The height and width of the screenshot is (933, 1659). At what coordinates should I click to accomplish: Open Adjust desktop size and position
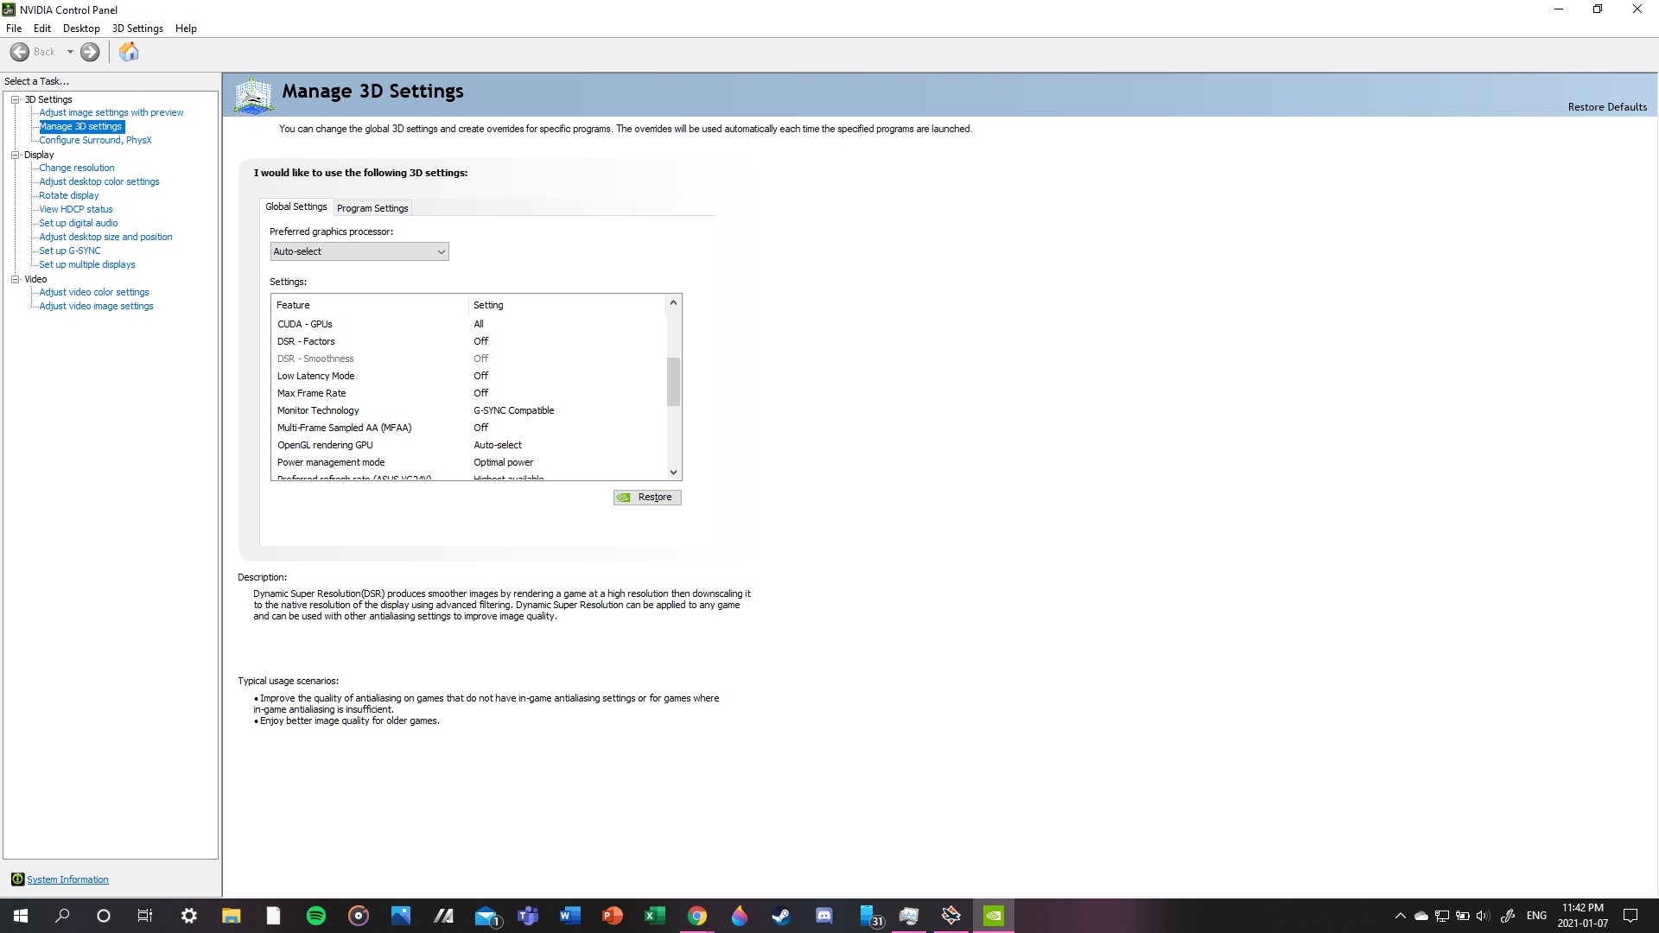tap(105, 237)
